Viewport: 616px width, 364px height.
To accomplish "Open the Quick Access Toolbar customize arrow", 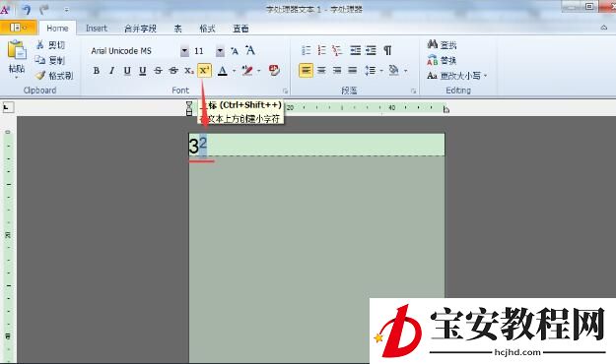I will coord(67,9).
